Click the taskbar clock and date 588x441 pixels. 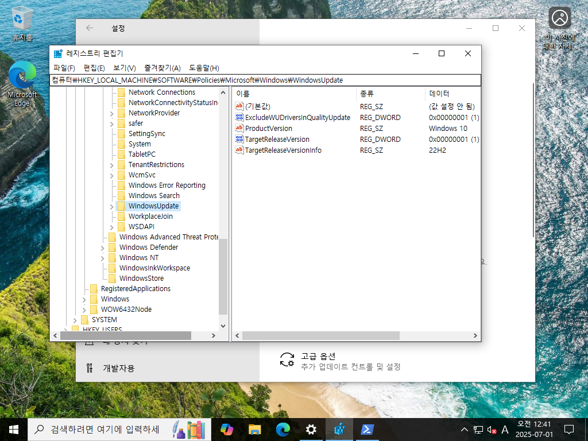pyautogui.click(x=534, y=430)
